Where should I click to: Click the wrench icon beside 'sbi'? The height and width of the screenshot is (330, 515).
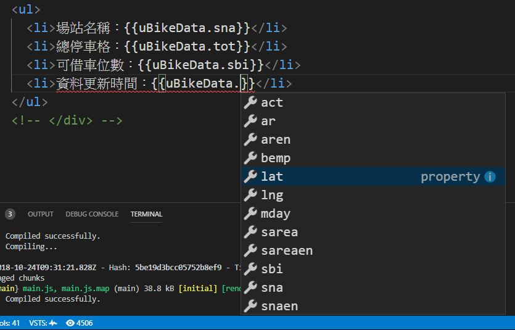[250, 269]
